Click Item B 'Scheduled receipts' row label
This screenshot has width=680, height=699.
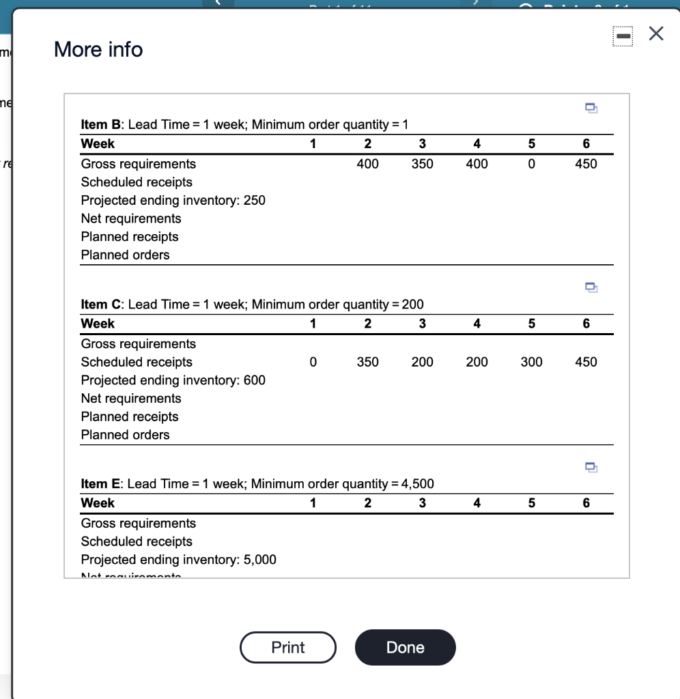pos(137,182)
